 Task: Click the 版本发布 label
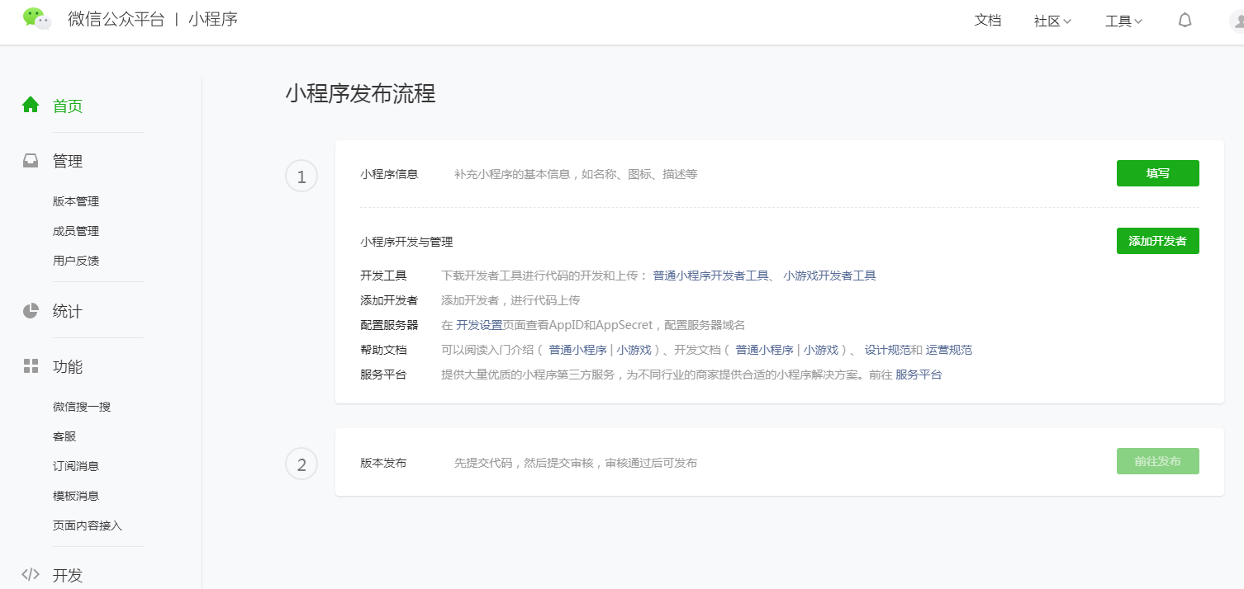(383, 463)
